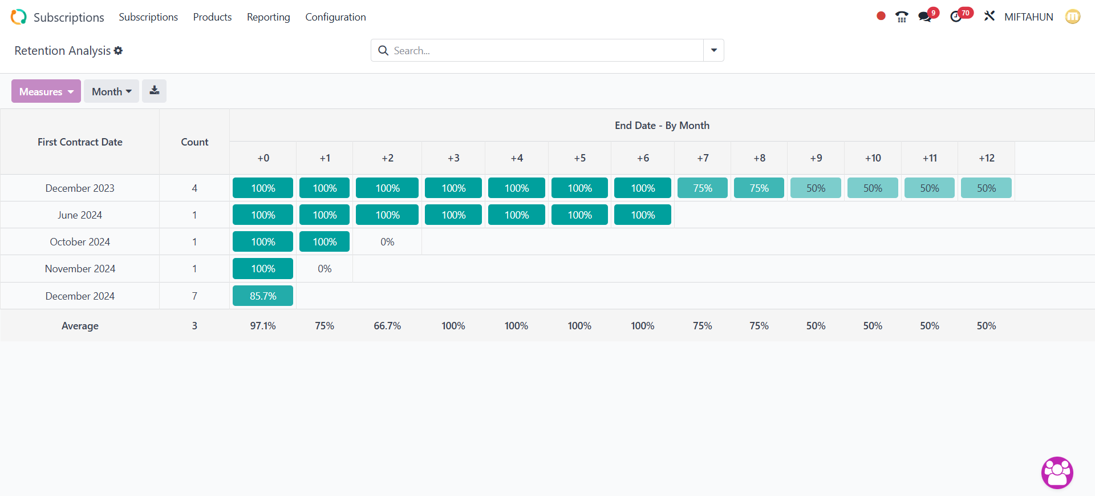The image size is (1095, 496).
Task: Open the activities clock icon
Action: point(956,17)
